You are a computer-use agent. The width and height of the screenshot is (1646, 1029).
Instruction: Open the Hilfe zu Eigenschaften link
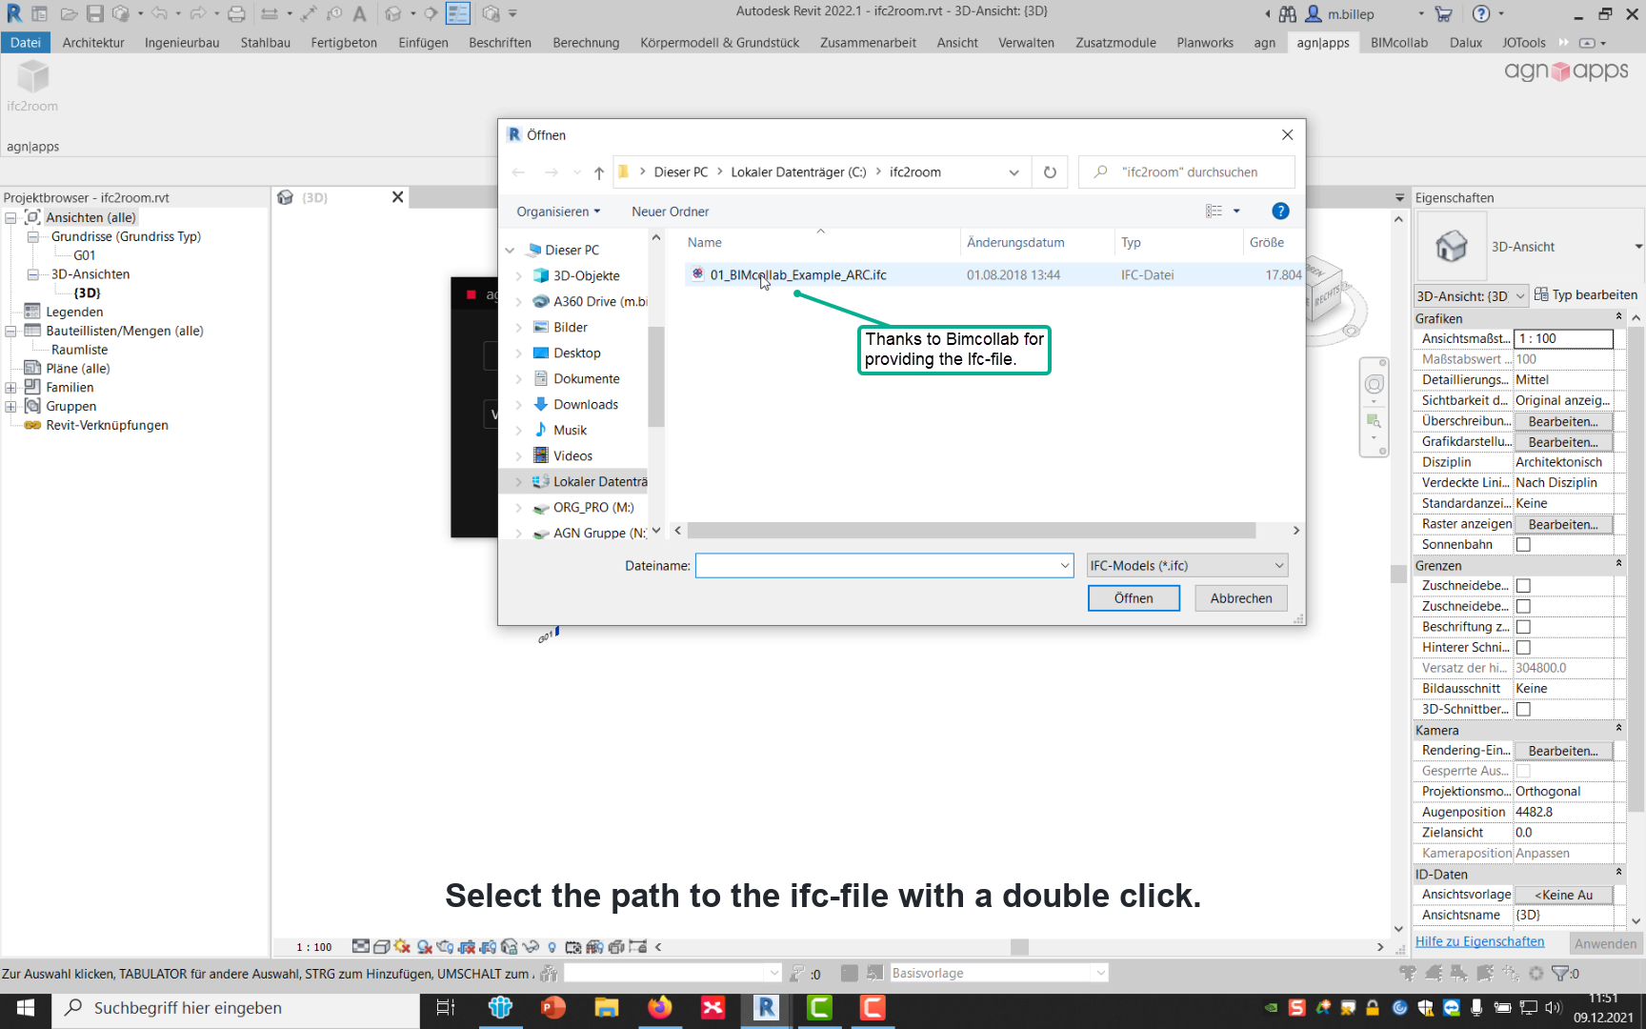pyautogui.click(x=1479, y=941)
